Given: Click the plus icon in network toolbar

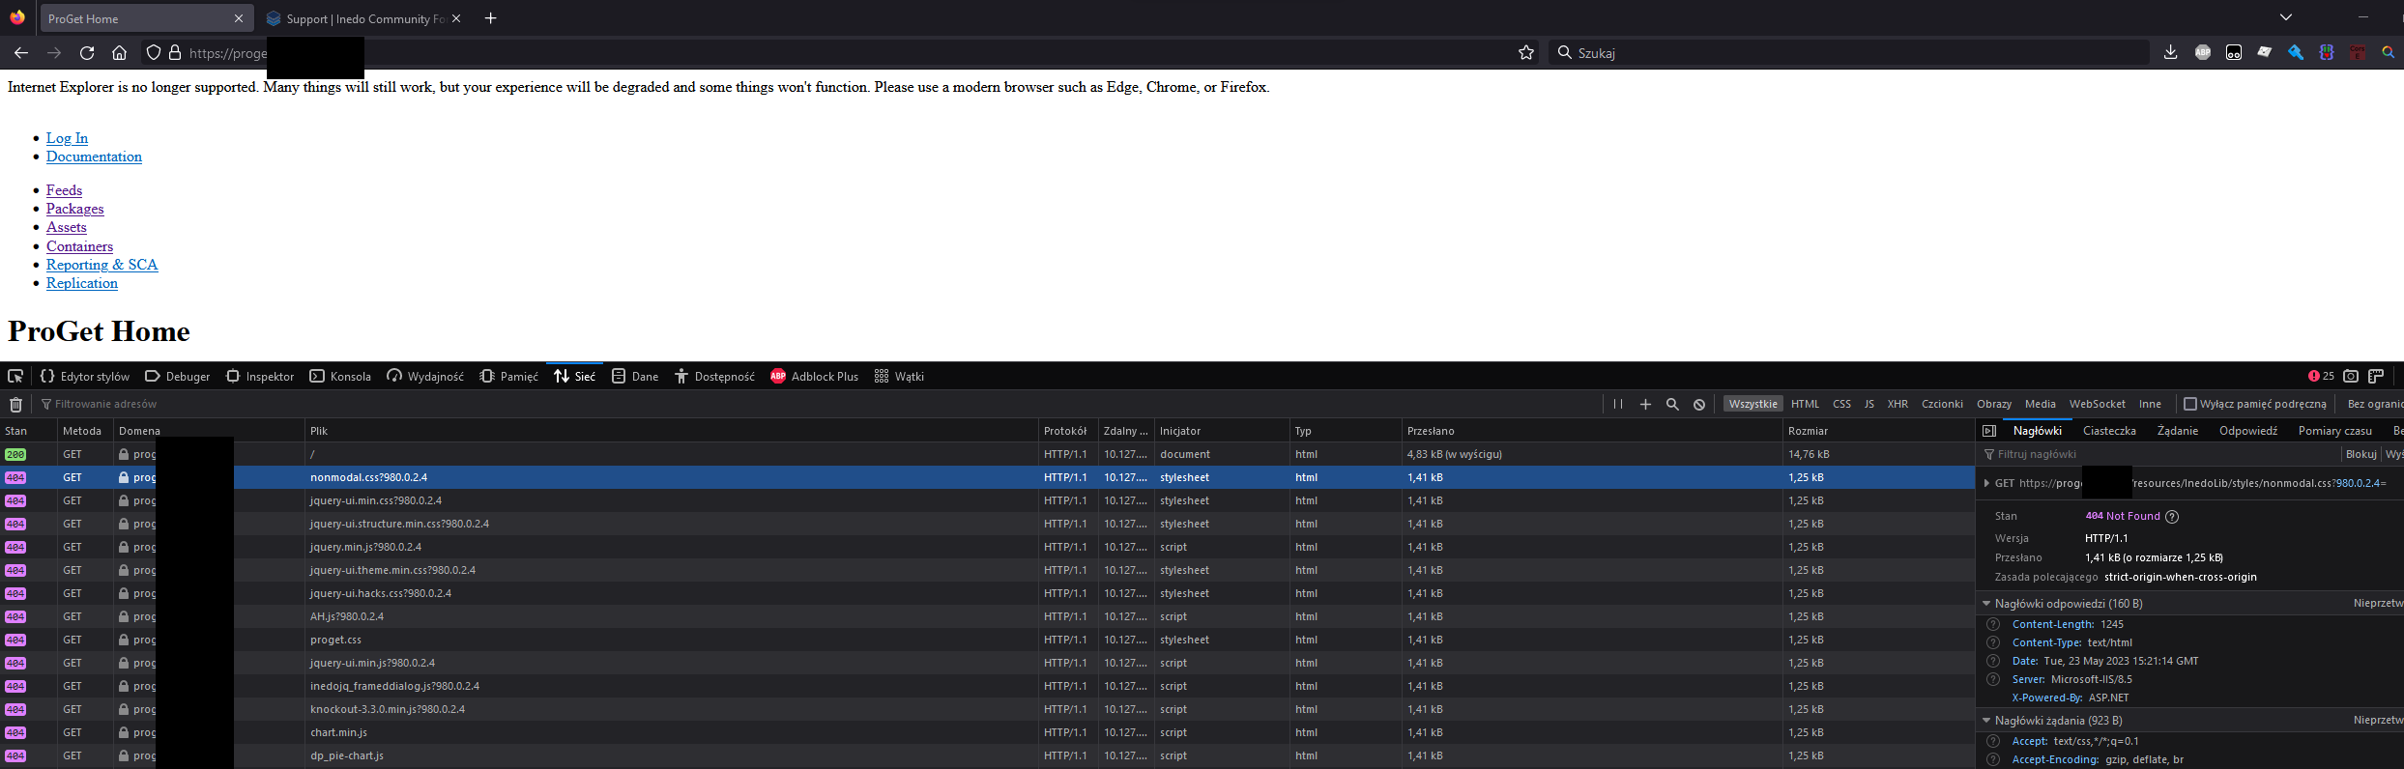Looking at the screenshot, I should (x=1645, y=404).
